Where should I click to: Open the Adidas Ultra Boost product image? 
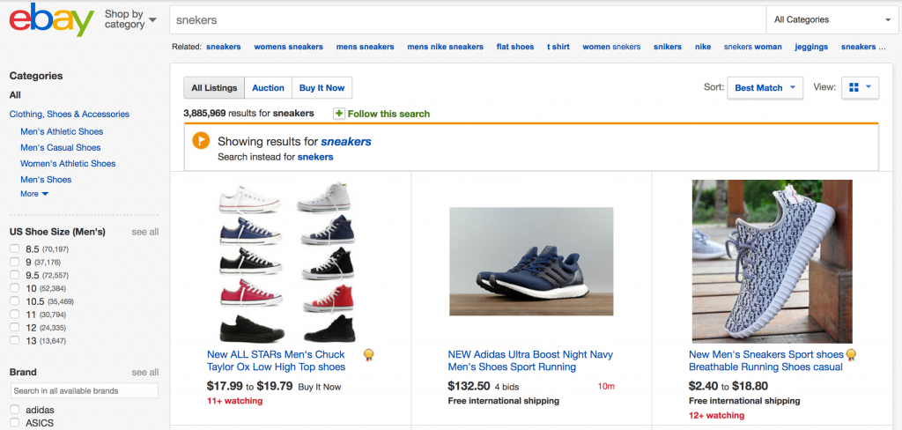[x=531, y=261]
